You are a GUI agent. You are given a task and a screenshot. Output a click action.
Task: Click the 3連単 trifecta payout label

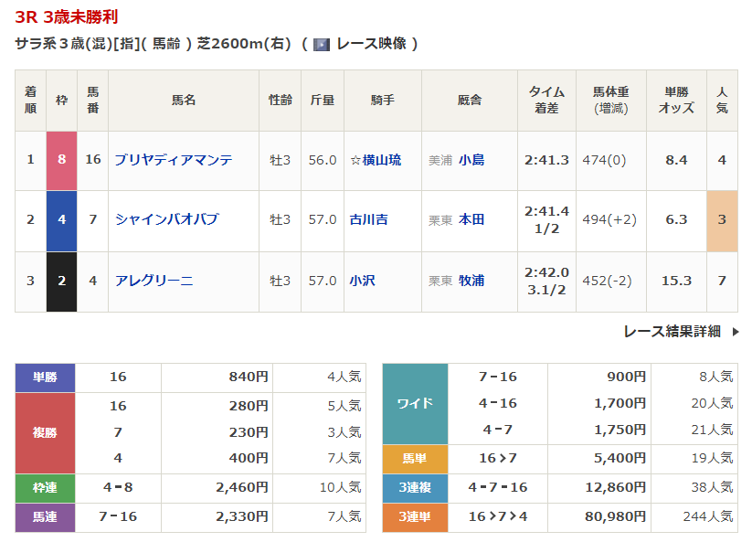point(415,517)
